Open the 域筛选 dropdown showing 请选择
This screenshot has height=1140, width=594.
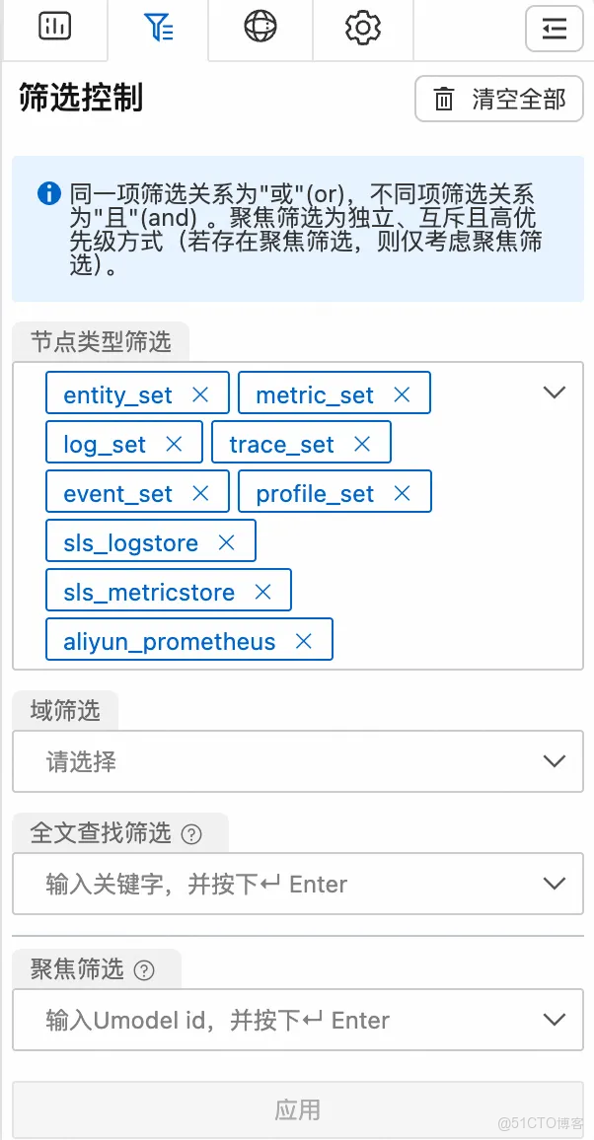296,761
